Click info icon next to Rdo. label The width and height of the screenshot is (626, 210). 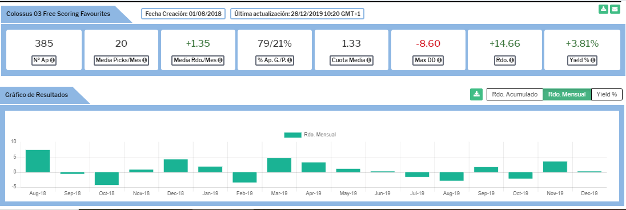(x=511, y=60)
